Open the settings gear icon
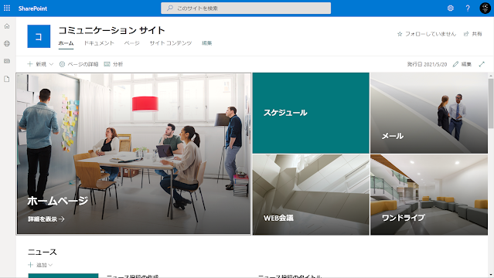This screenshot has height=278, width=494. click(451, 8)
